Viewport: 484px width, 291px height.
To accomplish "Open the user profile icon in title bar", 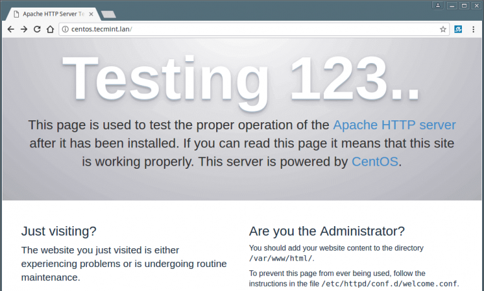I will (x=438, y=6).
